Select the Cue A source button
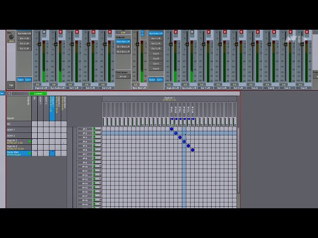The height and width of the screenshot is (238, 318). click(156, 54)
